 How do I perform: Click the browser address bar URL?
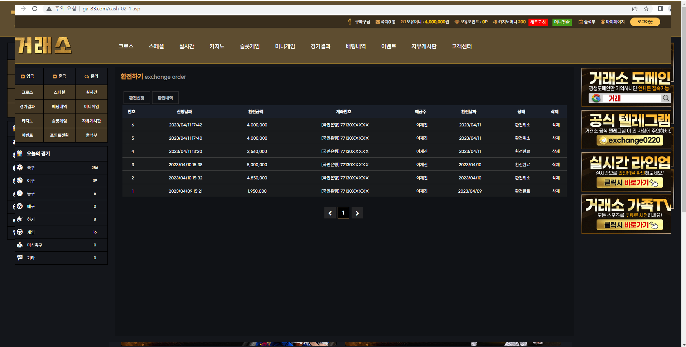(x=111, y=9)
